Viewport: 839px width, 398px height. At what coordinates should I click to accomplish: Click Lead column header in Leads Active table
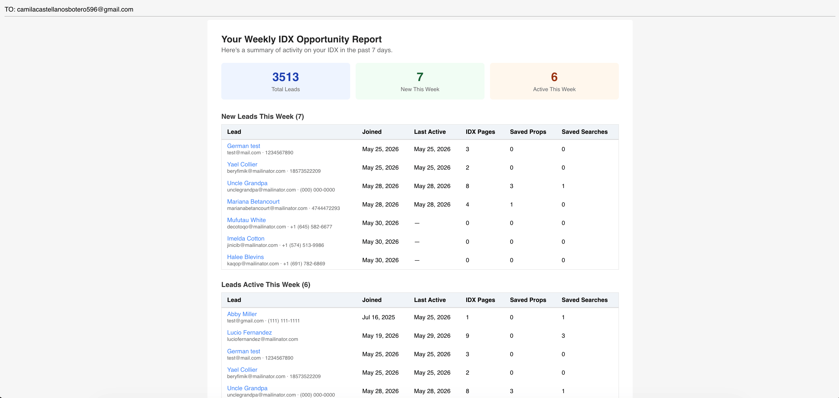point(234,300)
